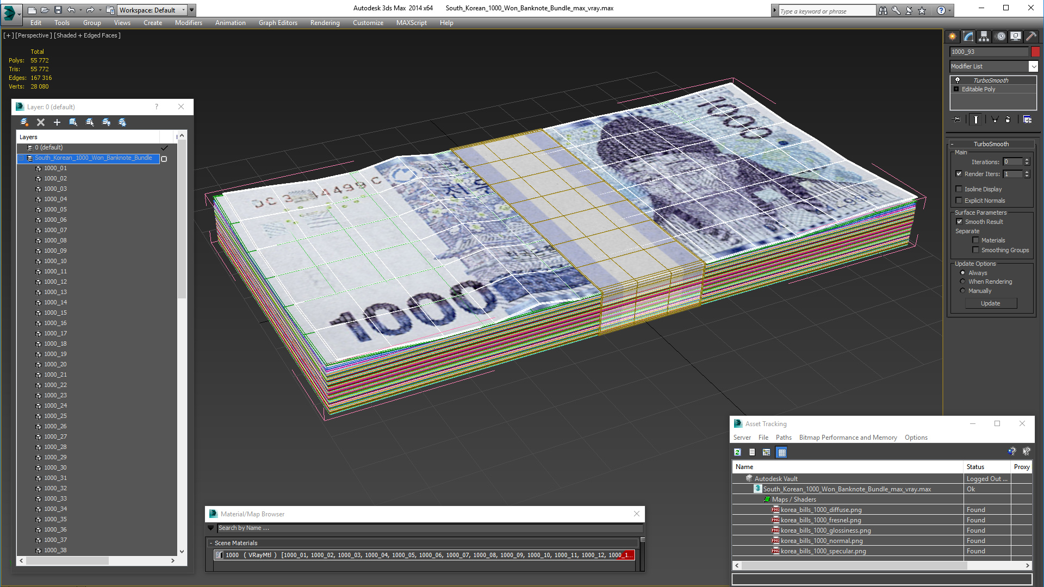
Task: Toggle TurboSmooth modifier lightbulb on/off
Action: click(x=958, y=80)
